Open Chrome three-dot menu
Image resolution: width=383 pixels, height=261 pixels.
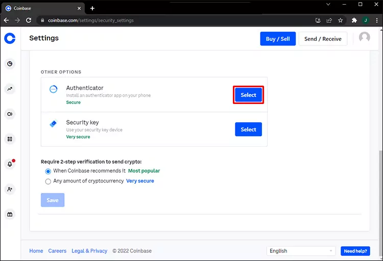pos(377,20)
